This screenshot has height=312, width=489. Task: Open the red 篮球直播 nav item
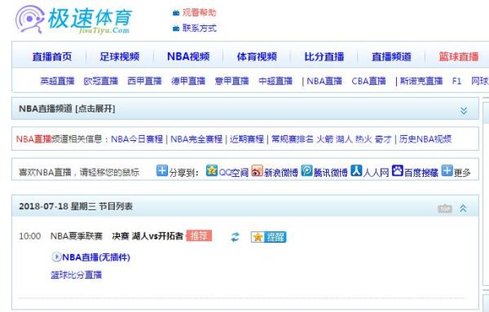point(459,57)
